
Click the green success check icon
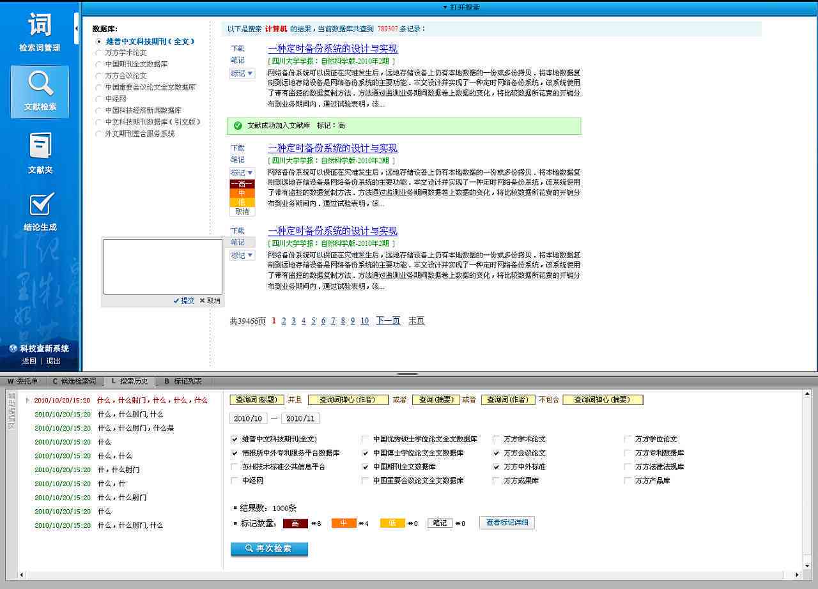coord(238,126)
